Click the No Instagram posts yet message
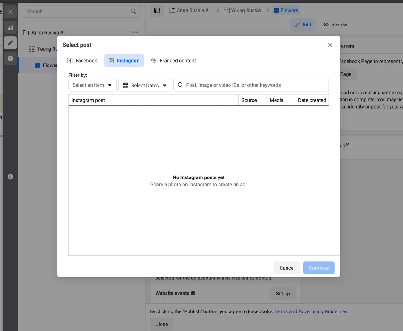Image resolution: width=403 pixels, height=331 pixels. (199, 177)
